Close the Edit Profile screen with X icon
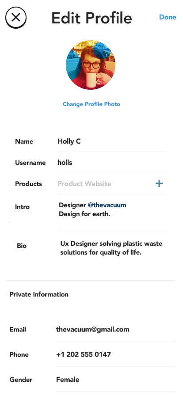 click(x=16, y=17)
